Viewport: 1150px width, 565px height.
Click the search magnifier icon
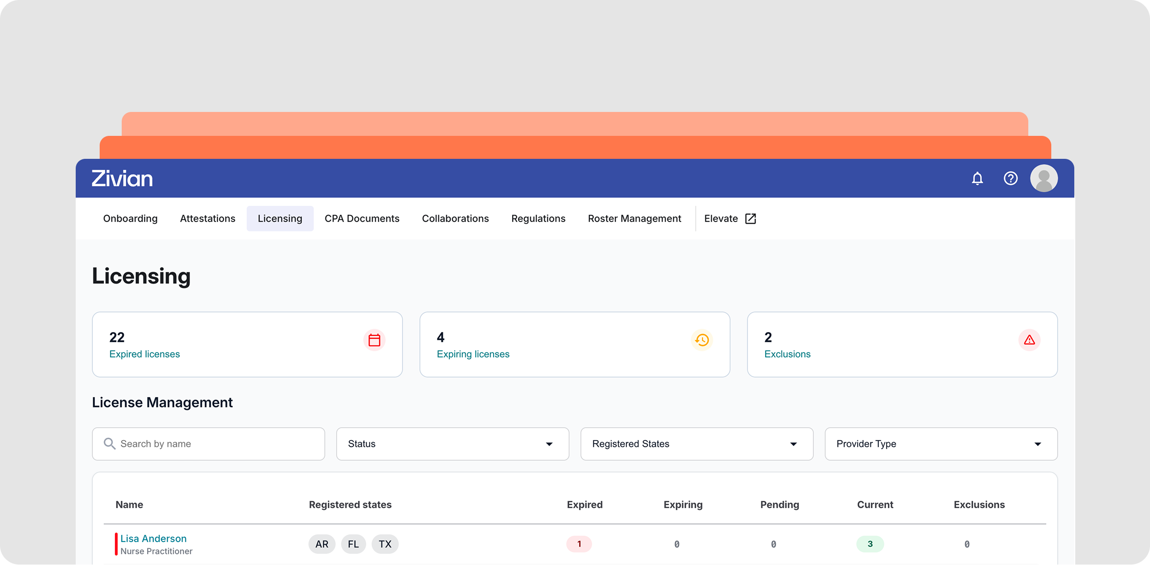pos(110,444)
